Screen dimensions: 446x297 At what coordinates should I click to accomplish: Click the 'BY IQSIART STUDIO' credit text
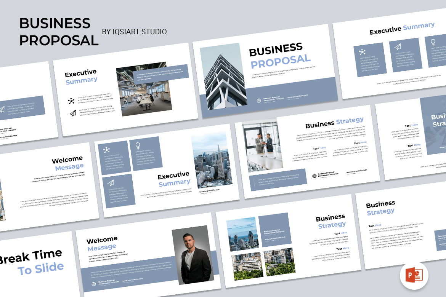coord(134,32)
